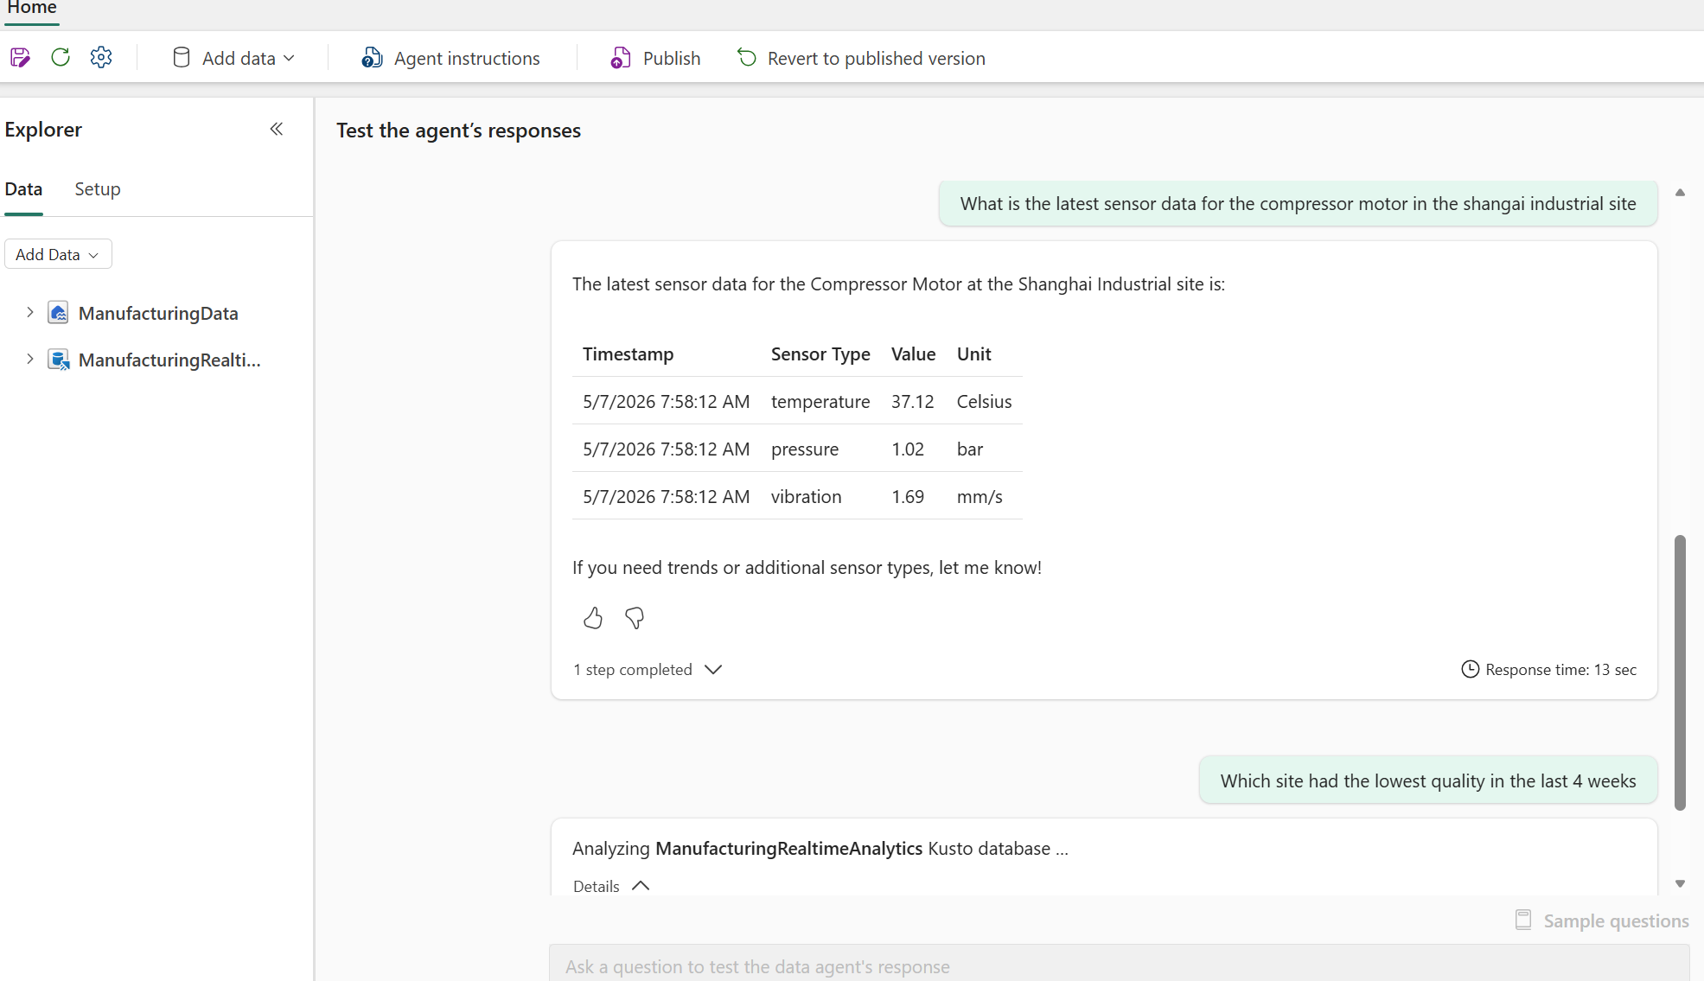Click the Timestamp column header
The image size is (1704, 981).
(628, 354)
